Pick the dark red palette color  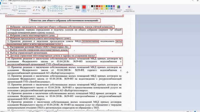(97, 6)
